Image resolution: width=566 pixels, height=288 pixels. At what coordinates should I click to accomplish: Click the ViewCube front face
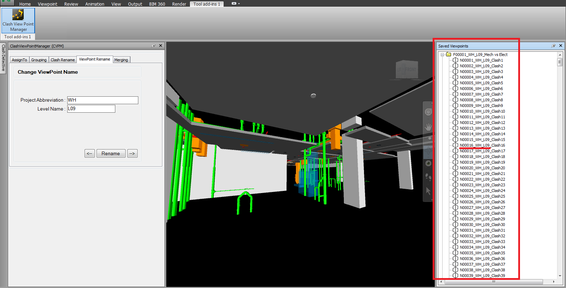410,70
